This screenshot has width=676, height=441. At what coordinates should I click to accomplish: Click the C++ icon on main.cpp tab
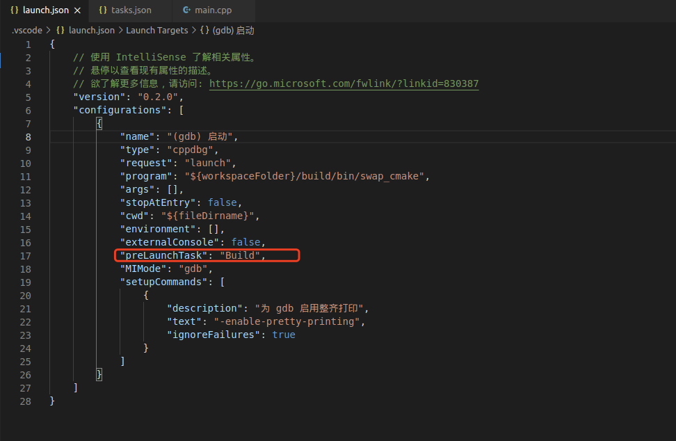pyautogui.click(x=186, y=10)
